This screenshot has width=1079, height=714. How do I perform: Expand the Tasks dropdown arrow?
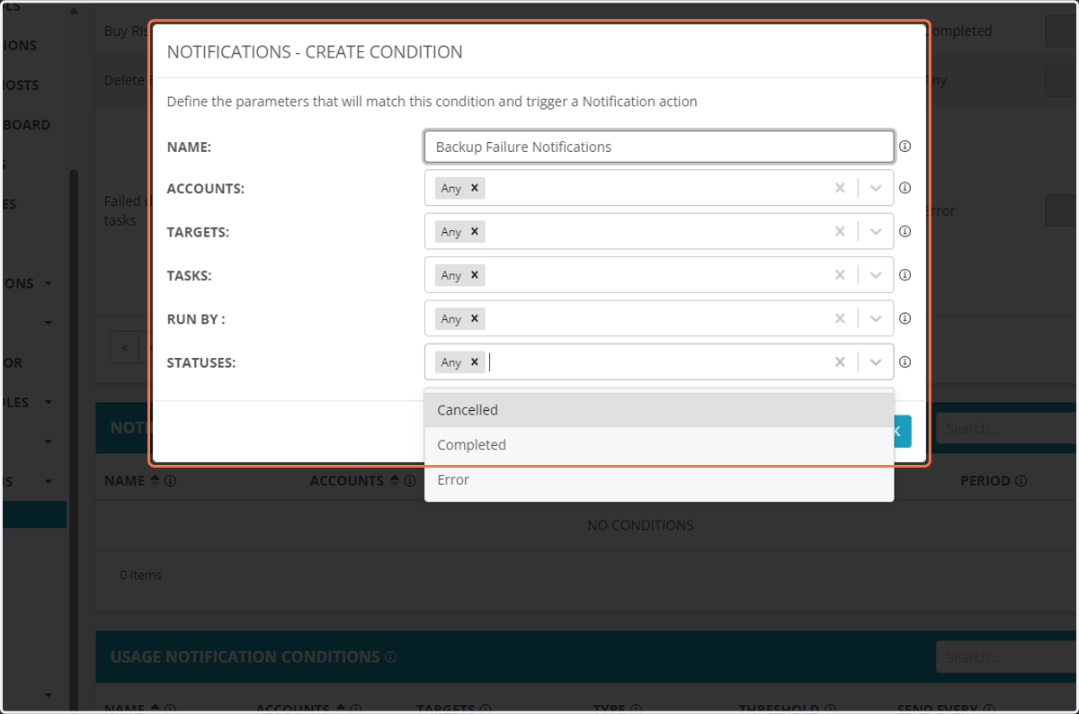pyautogui.click(x=876, y=275)
